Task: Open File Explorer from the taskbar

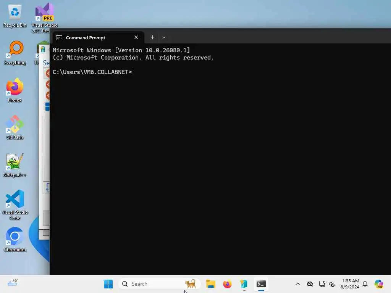Action: tap(210, 284)
